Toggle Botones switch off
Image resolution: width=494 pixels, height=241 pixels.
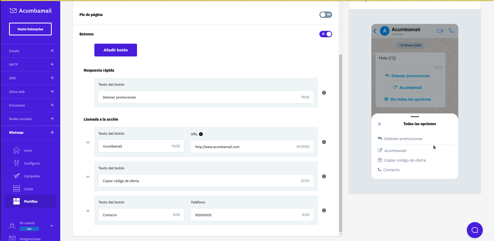pyautogui.click(x=326, y=34)
